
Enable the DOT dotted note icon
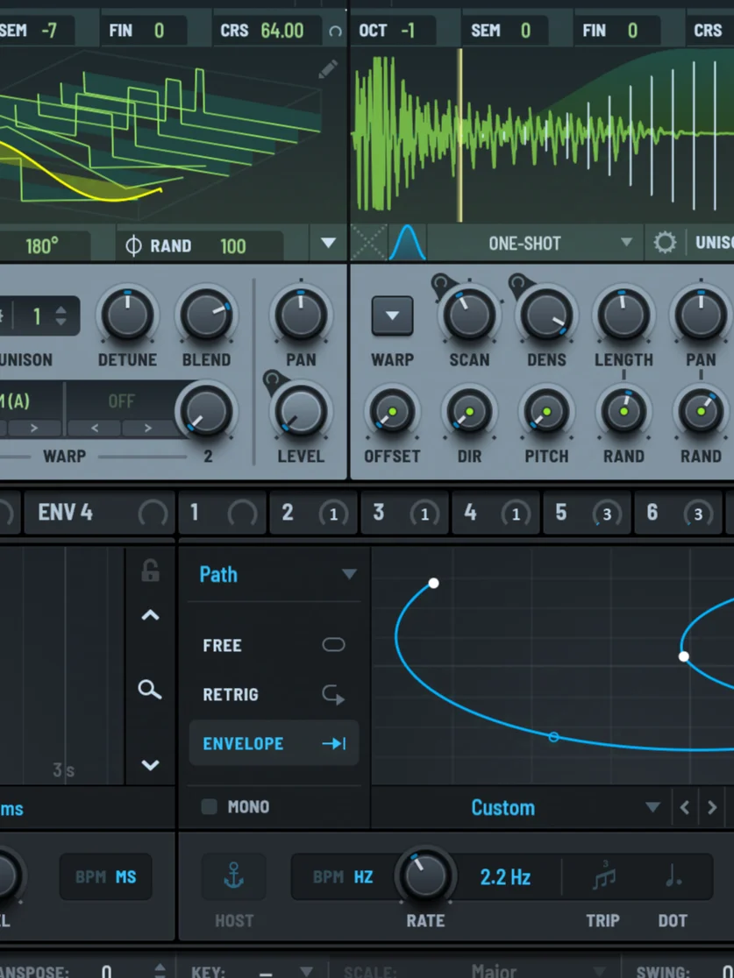(673, 875)
